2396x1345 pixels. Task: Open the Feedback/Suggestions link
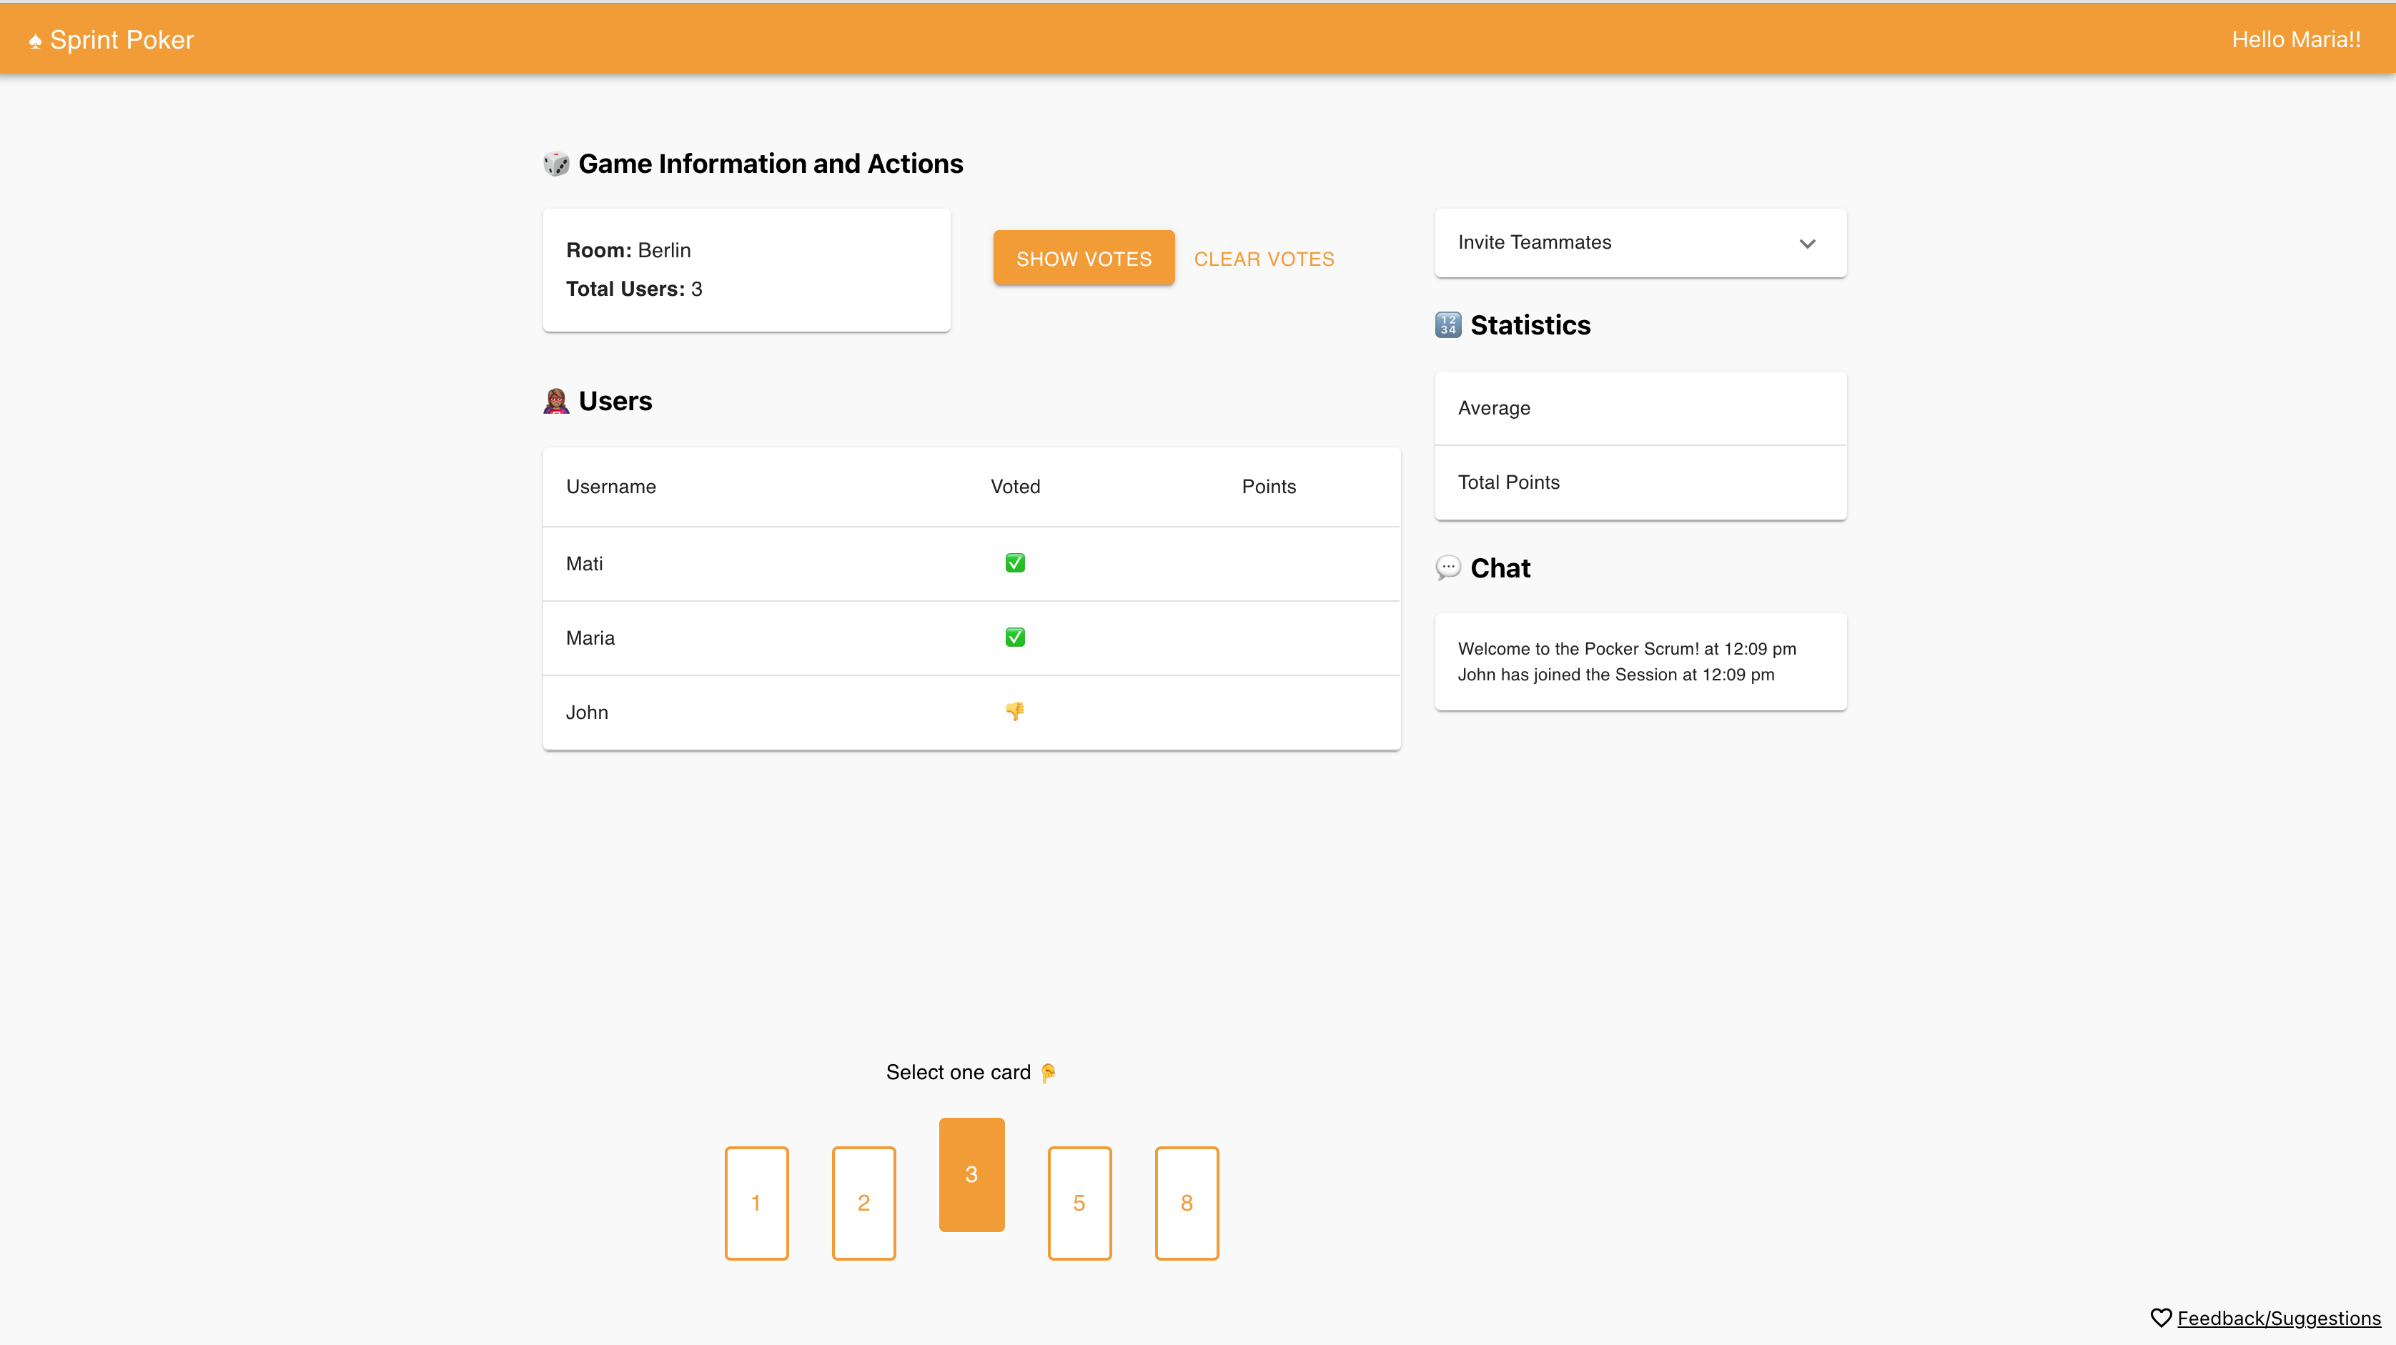tap(2278, 1317)
